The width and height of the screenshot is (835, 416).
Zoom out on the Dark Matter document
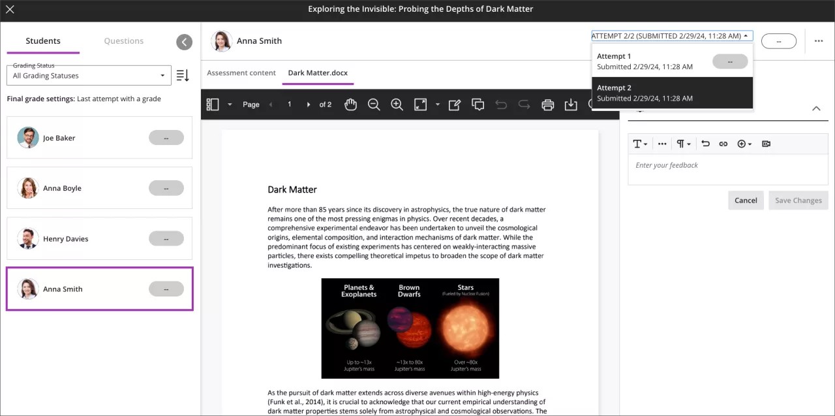pyautogui.click(x=374, y=104)
